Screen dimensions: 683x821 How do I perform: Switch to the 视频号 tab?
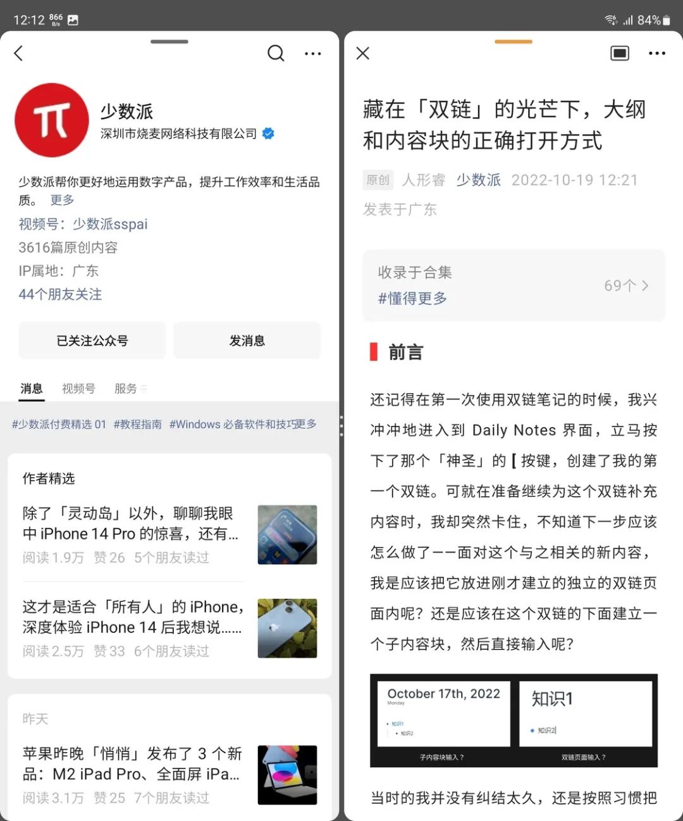[x=78, y=389]
